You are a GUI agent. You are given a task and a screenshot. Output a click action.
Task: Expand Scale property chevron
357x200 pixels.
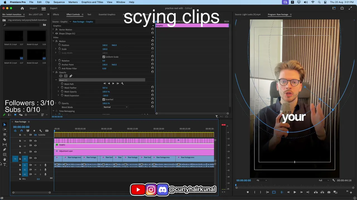(56, 49)
